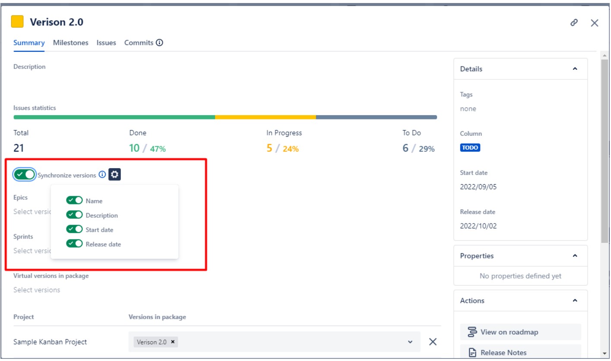Collapse the Details panel
This screenshot has width=611, height=361.
pos(575,69)
